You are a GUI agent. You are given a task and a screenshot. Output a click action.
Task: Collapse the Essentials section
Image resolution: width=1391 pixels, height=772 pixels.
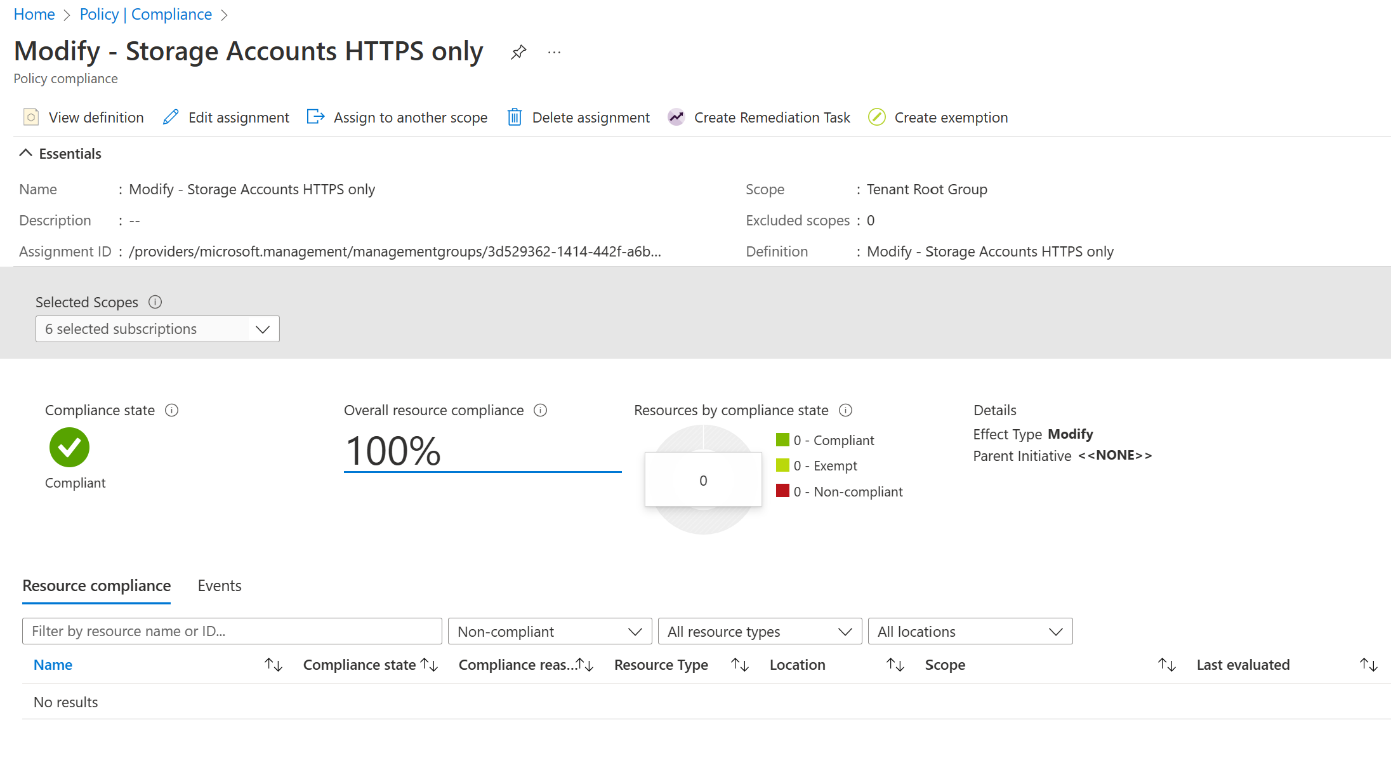pos(25,154)
